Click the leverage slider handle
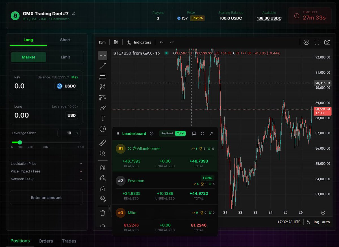The width and height of the screenshot is (339, 247). point(20,142)
